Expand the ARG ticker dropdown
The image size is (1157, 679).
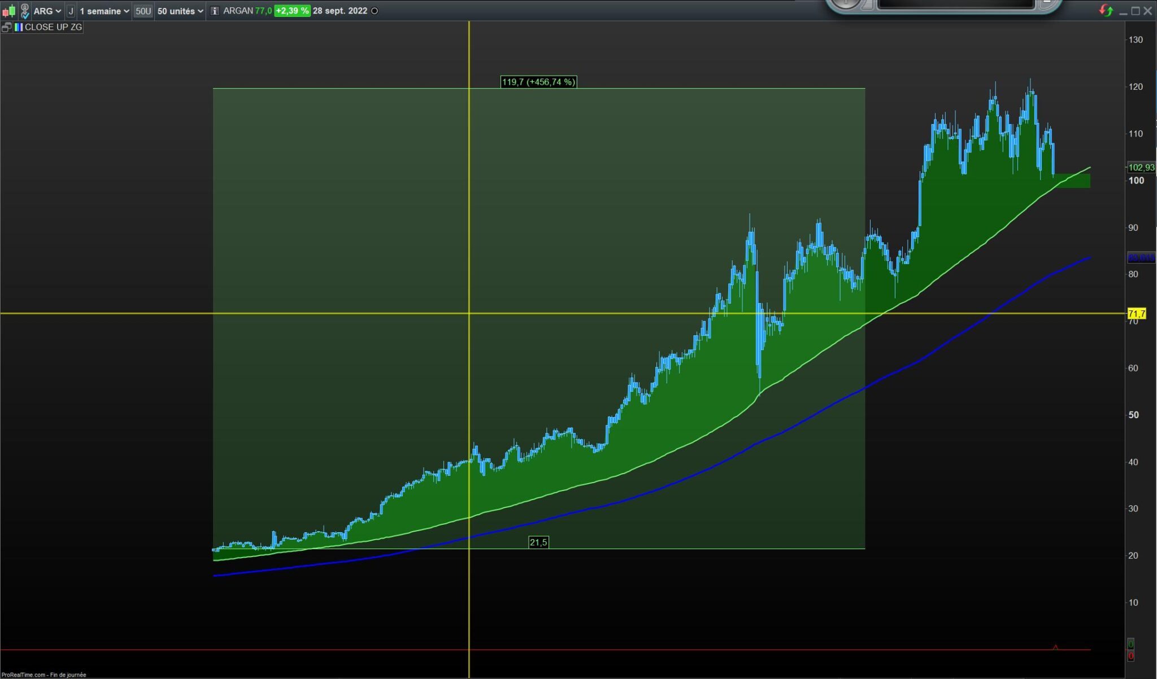point(47,11)
